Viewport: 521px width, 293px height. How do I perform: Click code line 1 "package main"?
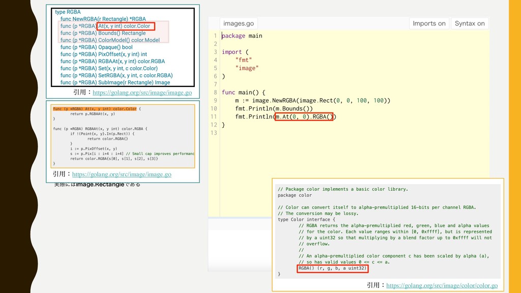click(x=242, y=36)
